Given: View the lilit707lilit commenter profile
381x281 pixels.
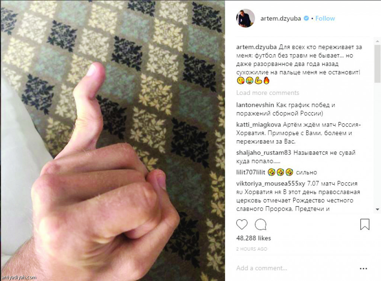Looking at the screenshot, I should point(250,172).
